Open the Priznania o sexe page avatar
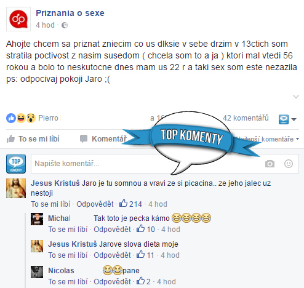 click(18, 19)
